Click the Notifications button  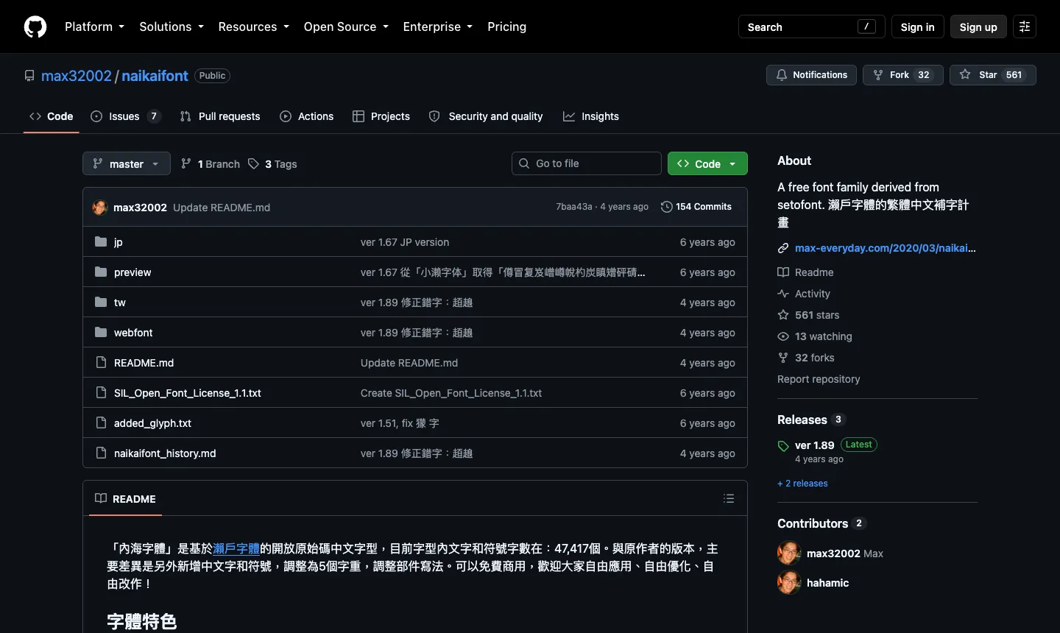(x=811, y=75)
